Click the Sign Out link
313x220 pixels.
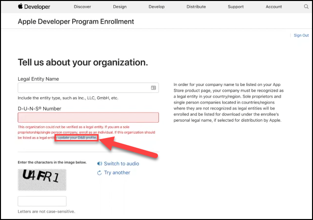point(301,35)
